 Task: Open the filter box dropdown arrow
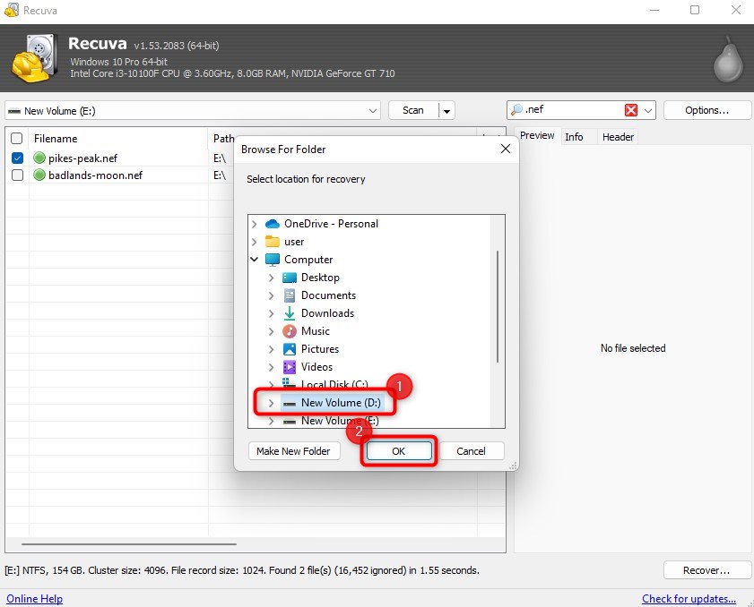point(647,110)
